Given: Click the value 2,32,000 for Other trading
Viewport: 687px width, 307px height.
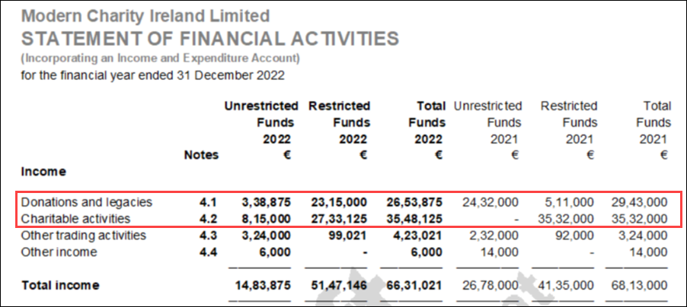Looking at the screenshot, I should coord(494,236).
